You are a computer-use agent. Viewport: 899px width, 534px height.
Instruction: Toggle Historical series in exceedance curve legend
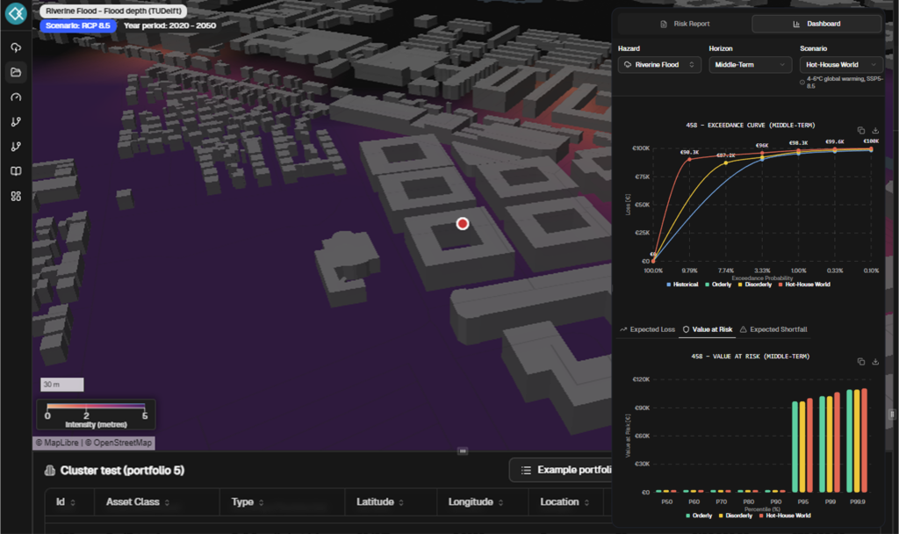tap(685, 285)
